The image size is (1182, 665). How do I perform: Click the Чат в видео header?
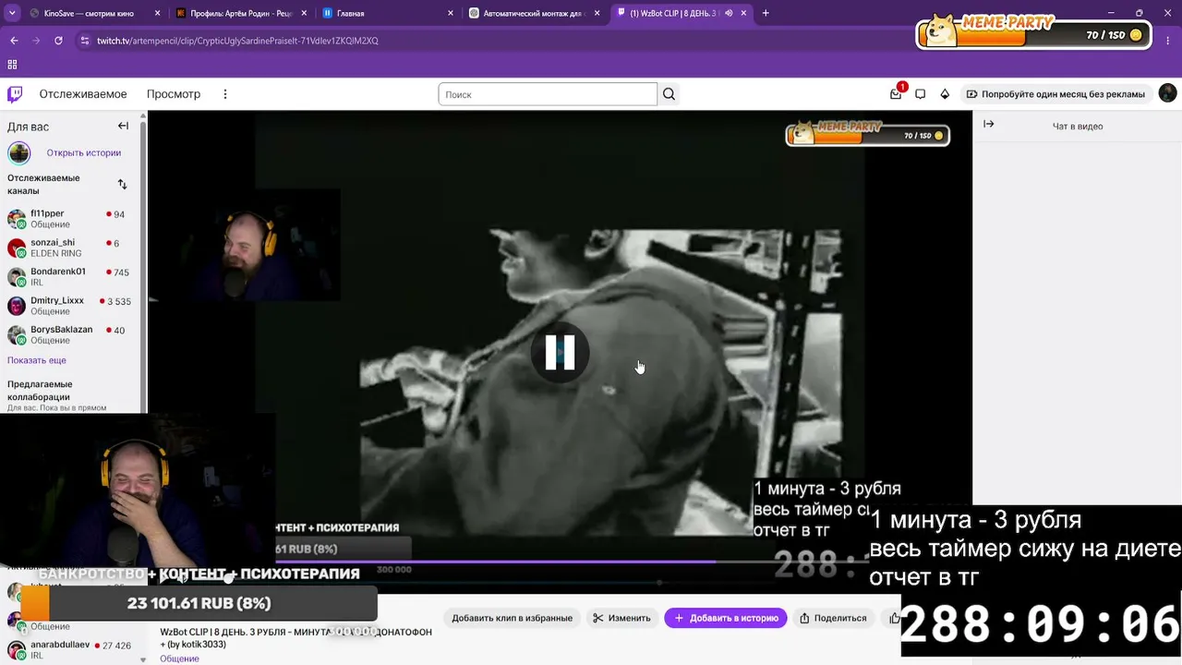pos(1078,127)
